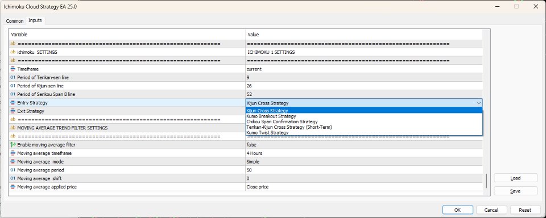Click the ab string icon for ichimoku SETTINGS

click(x=13, y=52)
